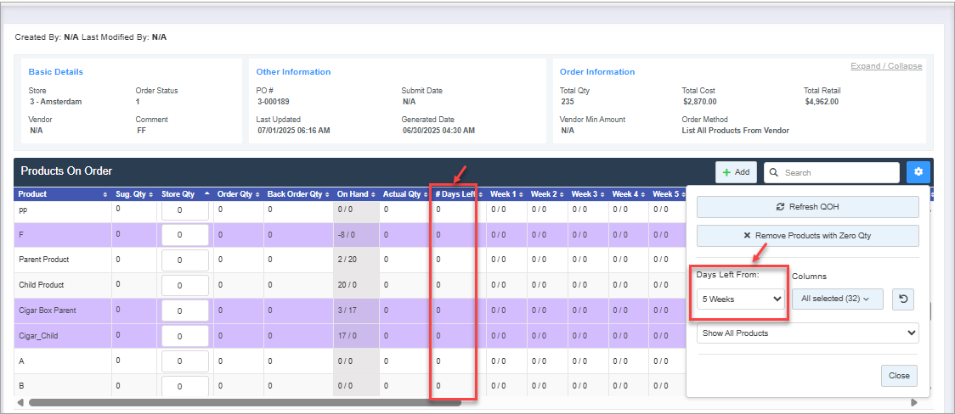Click the blue gear settings icon
This screenshot has height=414, width=955.
coord(918,172)
